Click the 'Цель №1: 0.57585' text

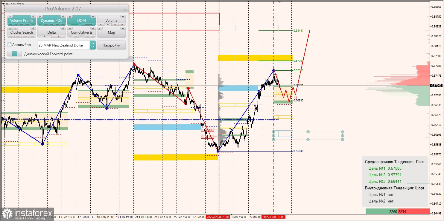pyautogui.click(x=385, y=168)
